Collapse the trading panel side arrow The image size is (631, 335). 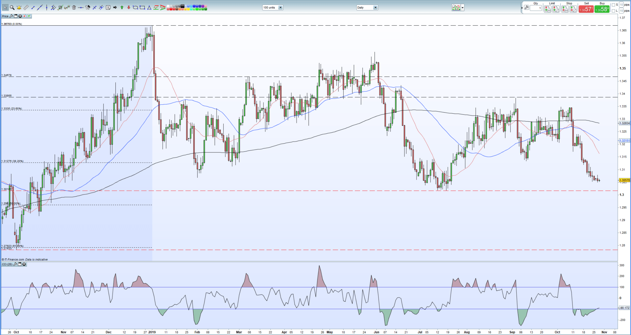[522, 8]
